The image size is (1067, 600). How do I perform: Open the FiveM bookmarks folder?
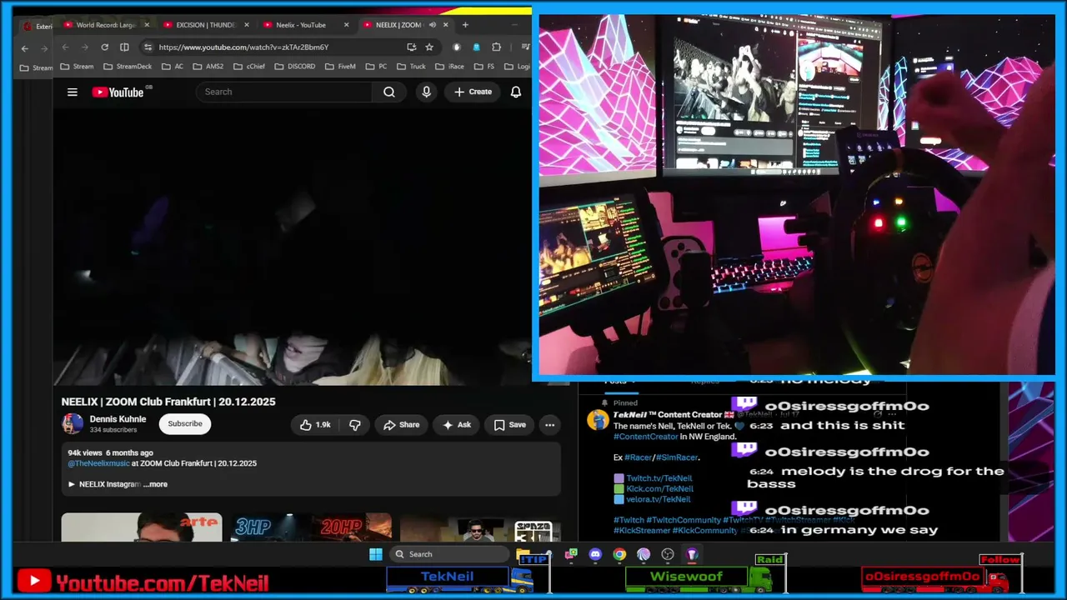[x=341, y=67]
